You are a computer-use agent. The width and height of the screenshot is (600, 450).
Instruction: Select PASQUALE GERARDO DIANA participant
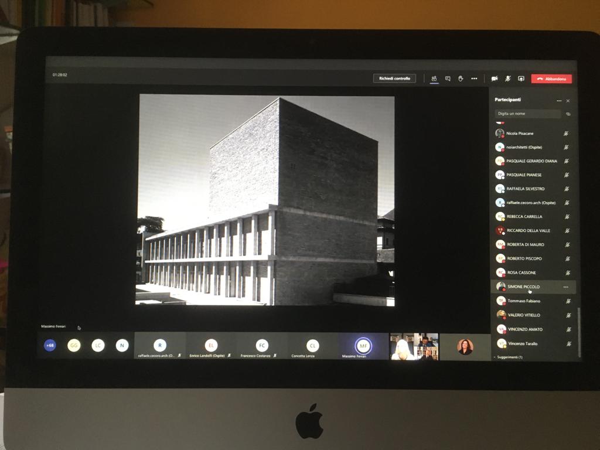(533, 161)
